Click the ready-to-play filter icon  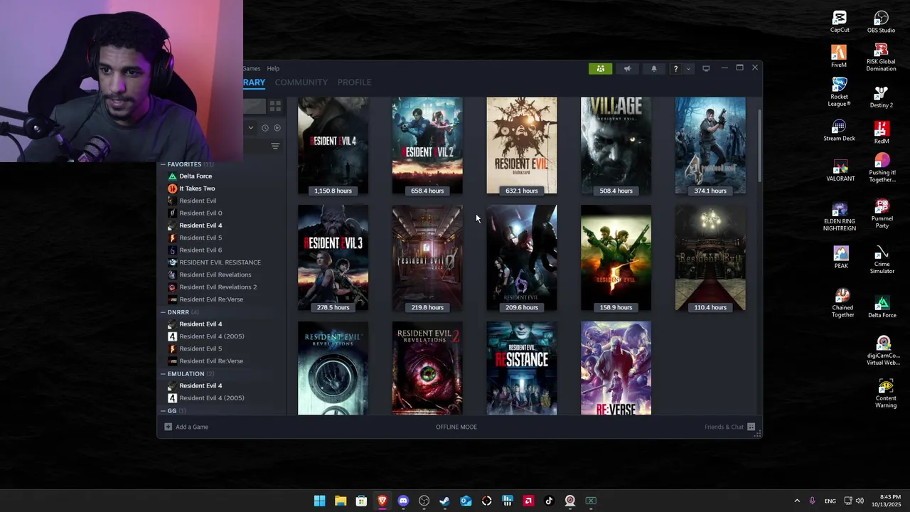click(x=277, y=128)
